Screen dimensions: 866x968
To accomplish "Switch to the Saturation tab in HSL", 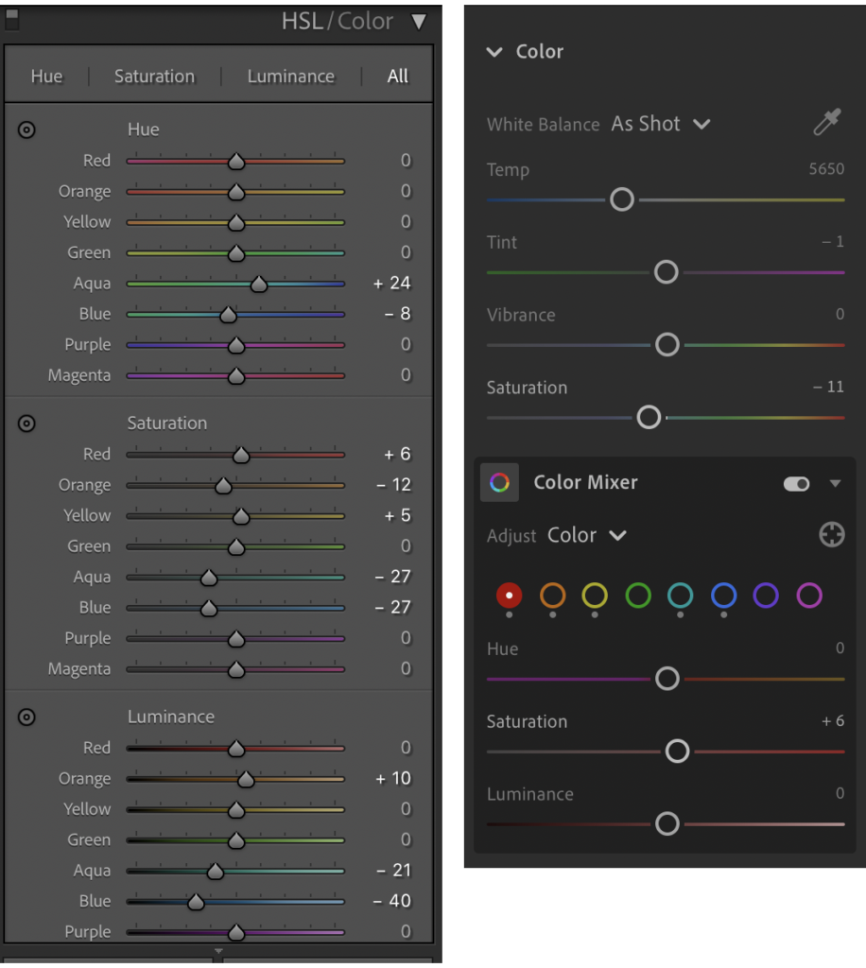I will (x=154, y=77).
